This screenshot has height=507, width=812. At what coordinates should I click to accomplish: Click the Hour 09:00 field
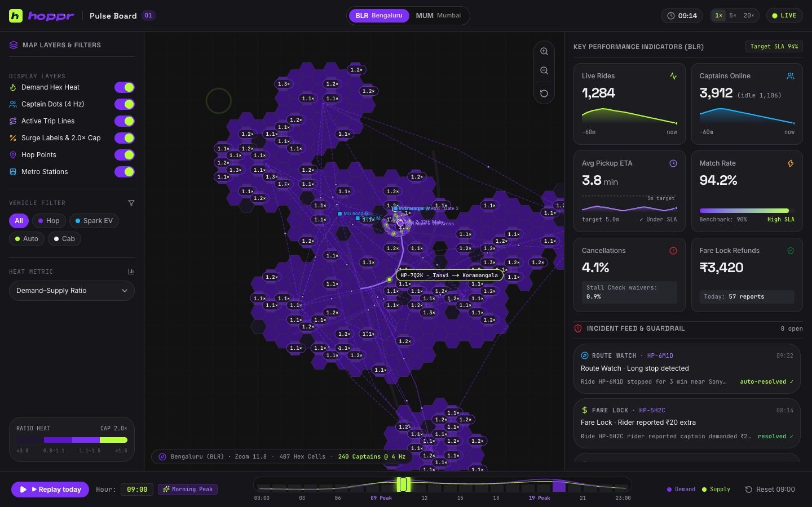coord(137,490)
